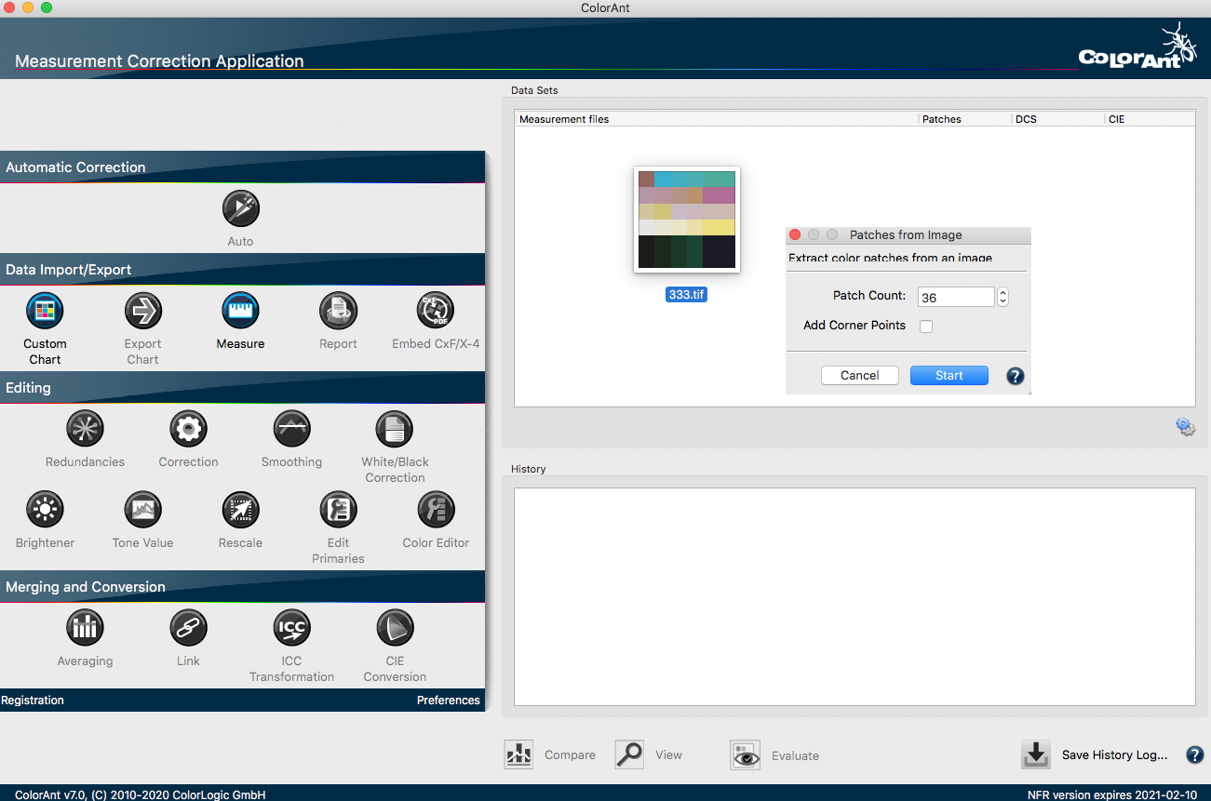
Task: Open the Brightener tool
Action: (45, 510)
